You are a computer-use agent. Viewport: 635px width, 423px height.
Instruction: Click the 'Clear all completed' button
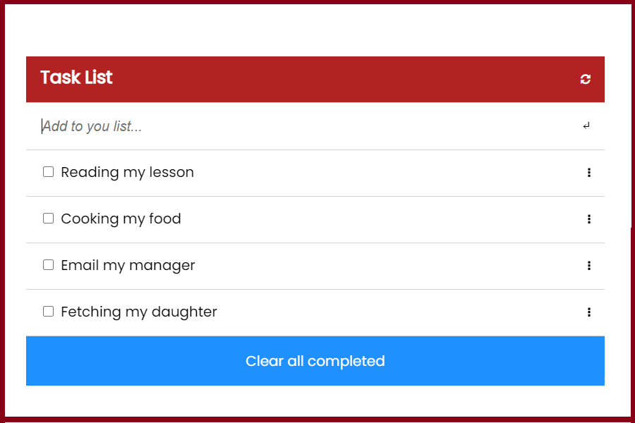click(x=315, y=361)
